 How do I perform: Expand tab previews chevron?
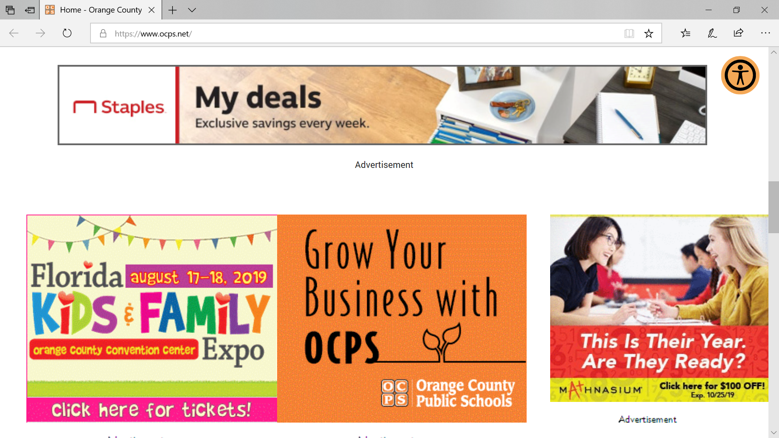coord(192,10)
